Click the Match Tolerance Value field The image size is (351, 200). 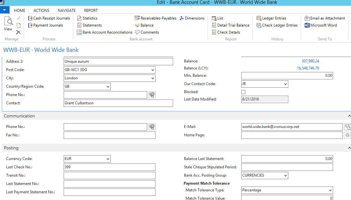point(287,198)
